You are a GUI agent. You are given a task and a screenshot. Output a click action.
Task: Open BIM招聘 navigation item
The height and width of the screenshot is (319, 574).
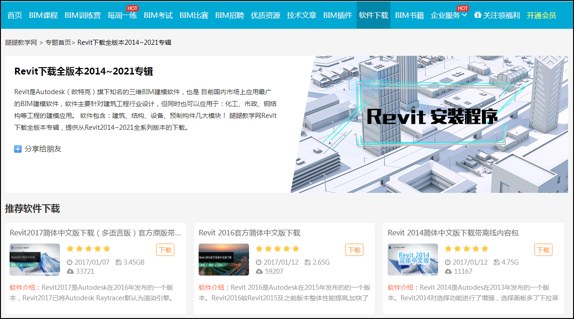click(x=230, y=15)
